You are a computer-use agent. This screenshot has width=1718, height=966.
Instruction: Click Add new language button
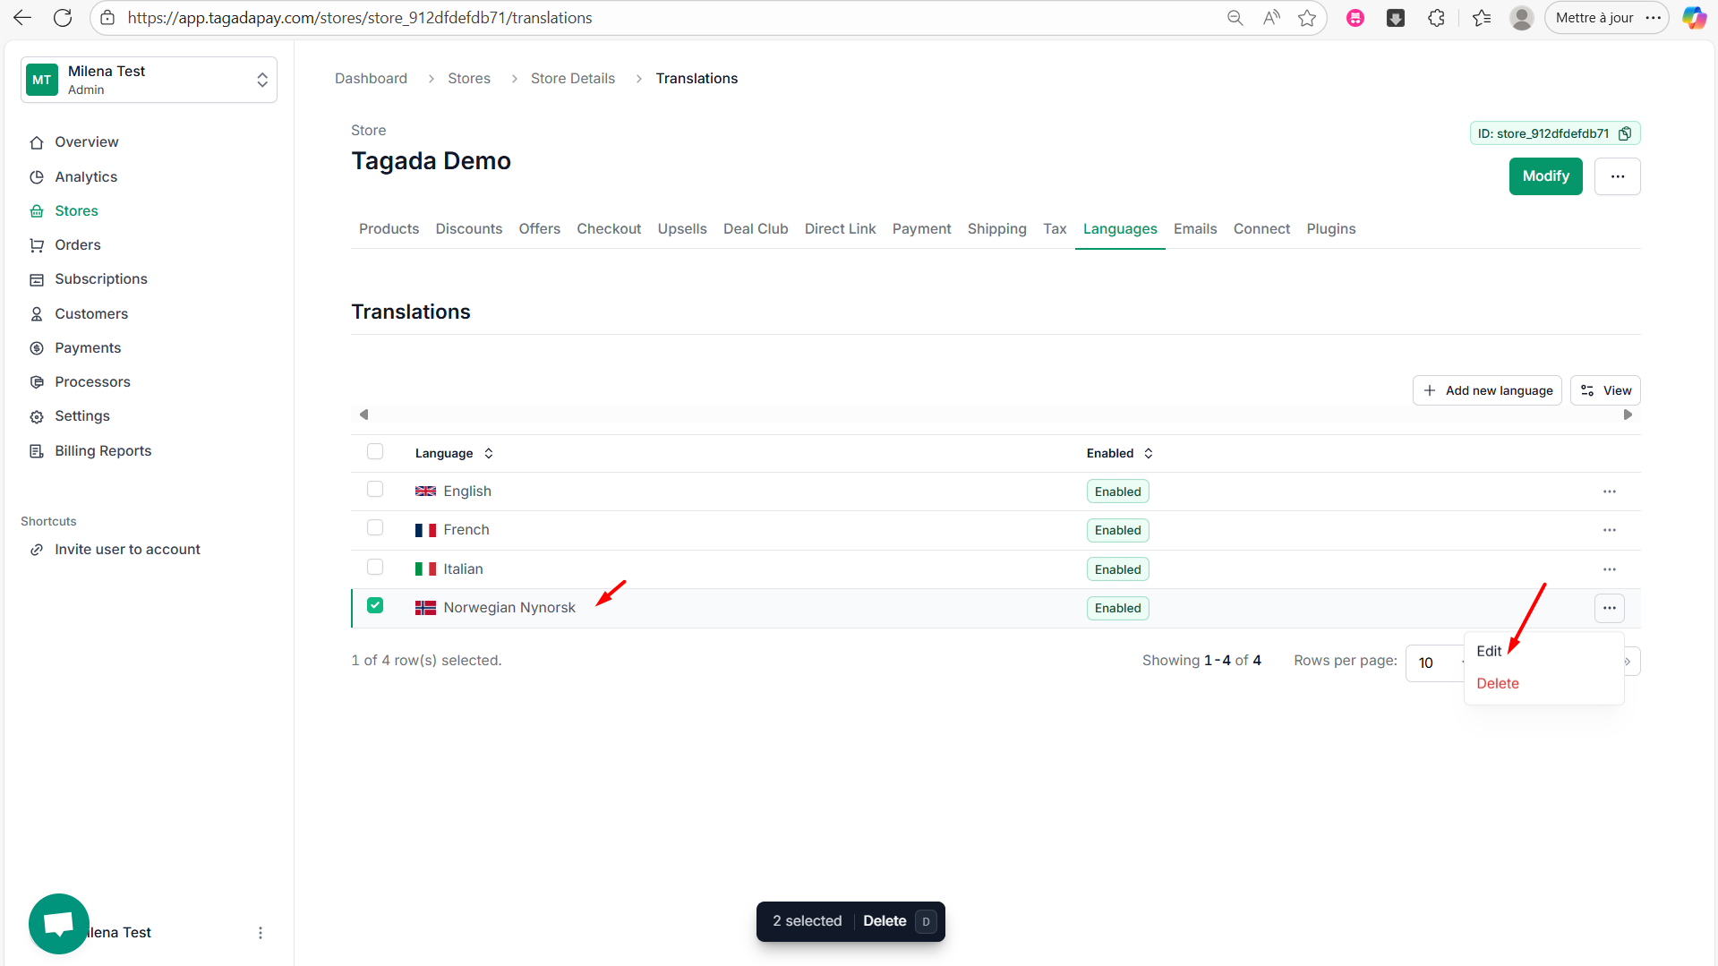tap(1487, 390)
